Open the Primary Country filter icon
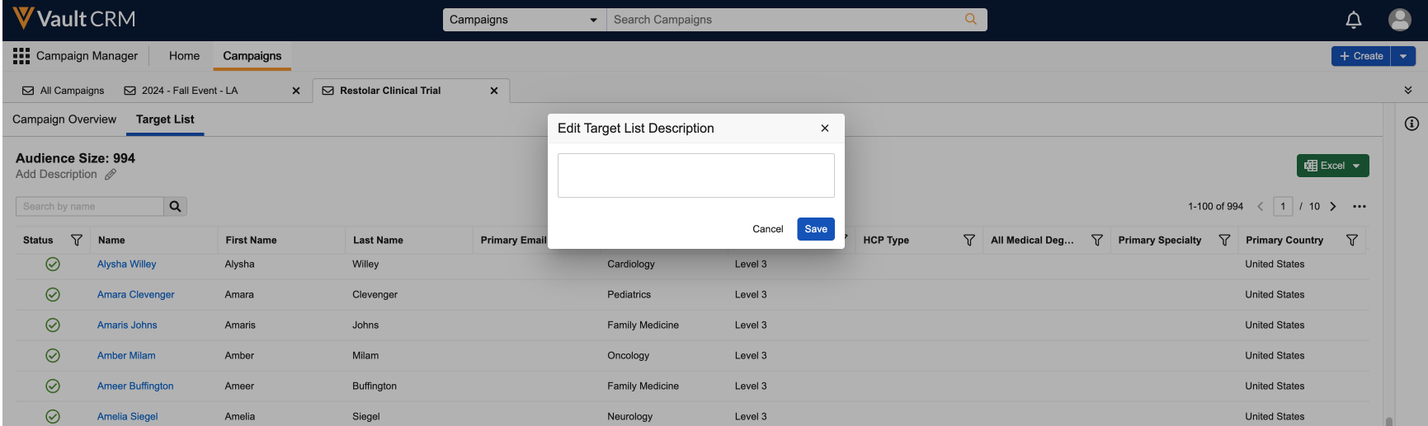 point(1352,241)
